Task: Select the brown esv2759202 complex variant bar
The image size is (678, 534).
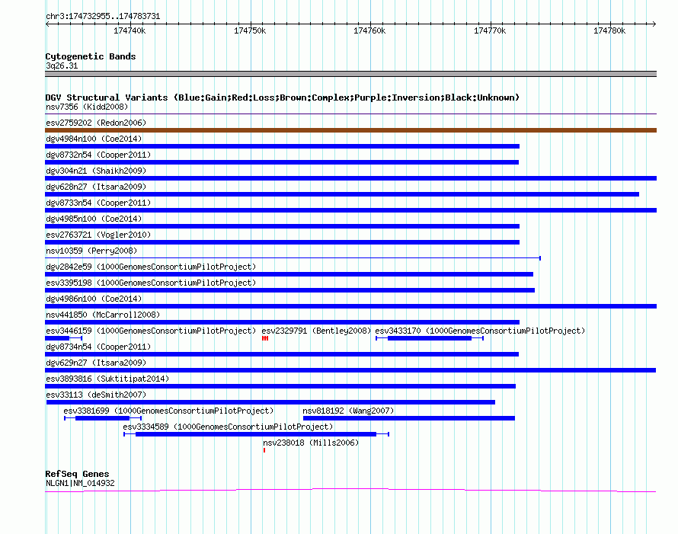Action: point(350,130)
